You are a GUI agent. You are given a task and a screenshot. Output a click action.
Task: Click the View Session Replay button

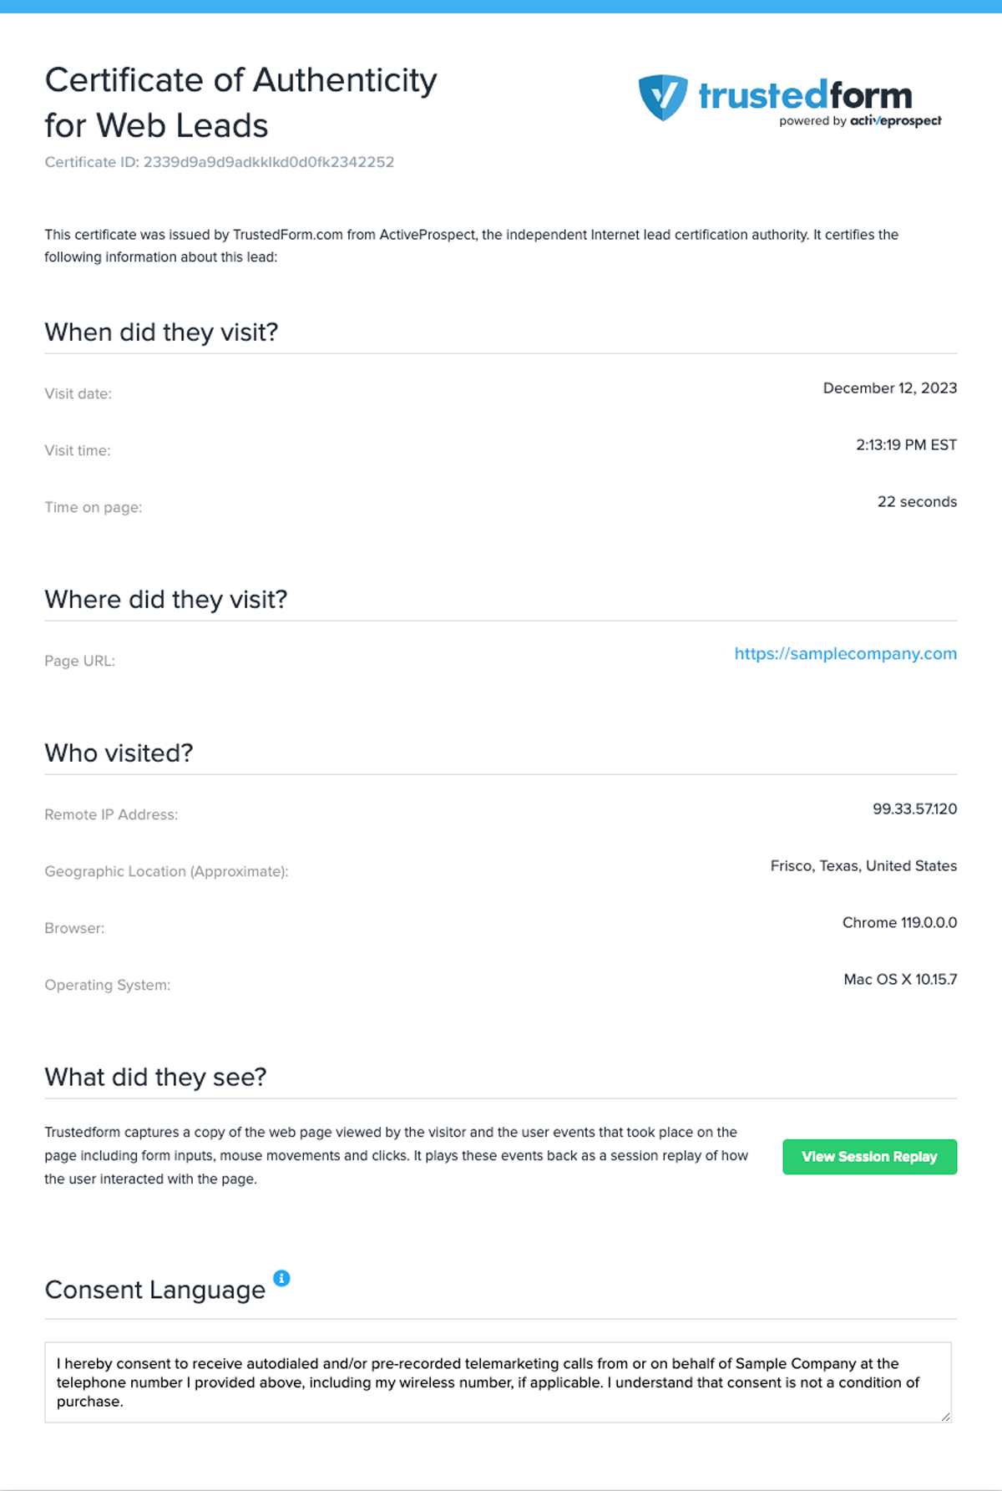coord(869,1157)
